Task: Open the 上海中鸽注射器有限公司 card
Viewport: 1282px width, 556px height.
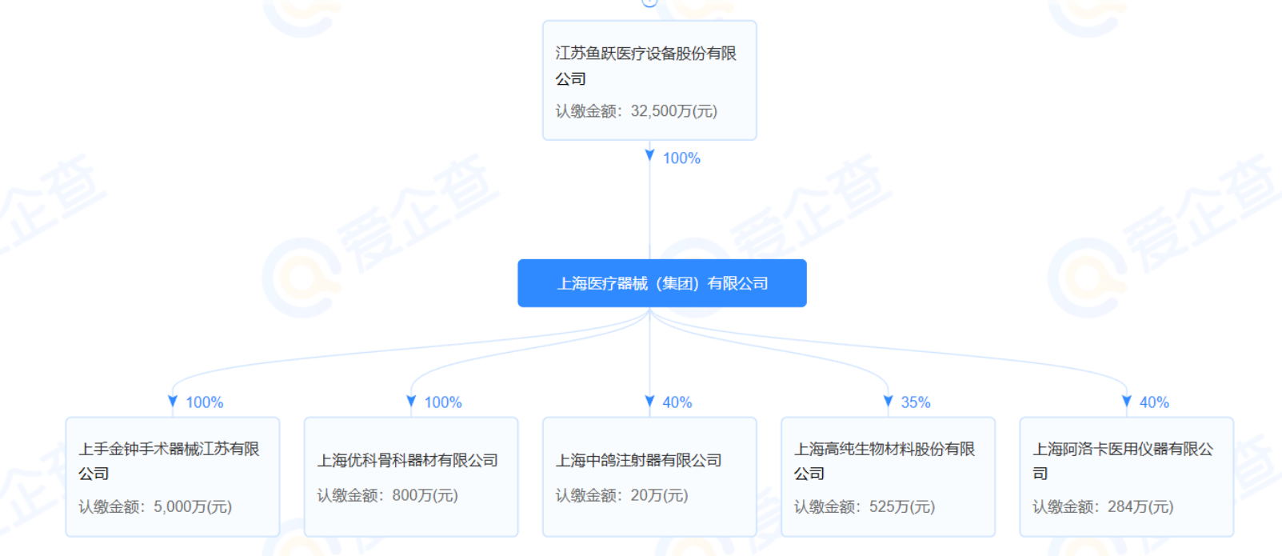Action: point(649,477)
